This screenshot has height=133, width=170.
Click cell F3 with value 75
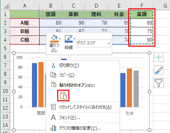pyautogui.click(x=142, y=31)
